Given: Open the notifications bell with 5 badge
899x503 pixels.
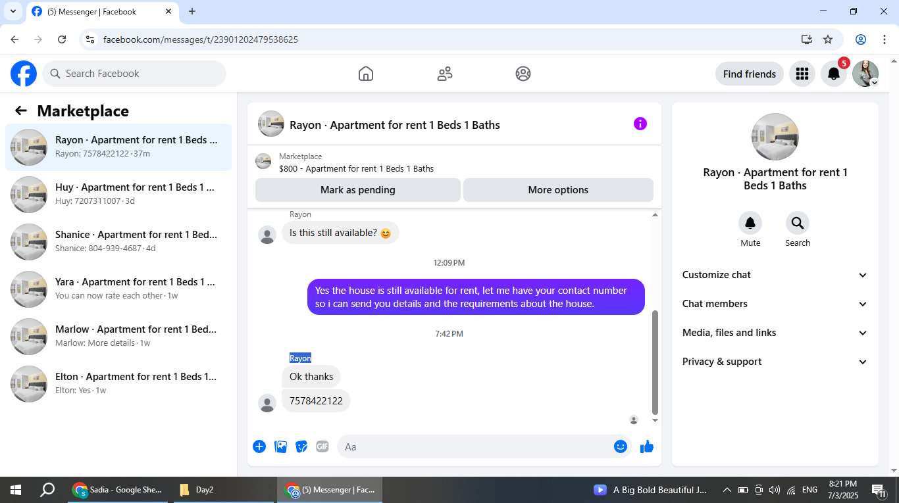Looking at the screenshot, I should click(x=834, y=74).
